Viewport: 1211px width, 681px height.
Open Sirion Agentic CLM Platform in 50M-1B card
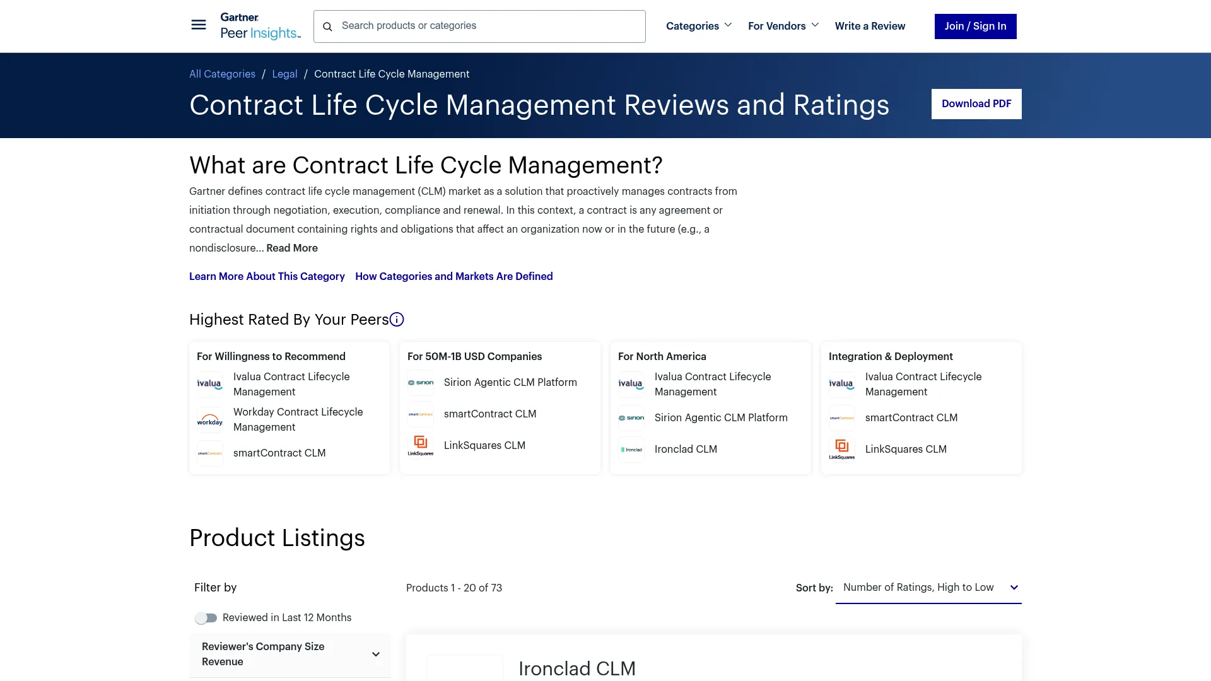coord(510,383)
